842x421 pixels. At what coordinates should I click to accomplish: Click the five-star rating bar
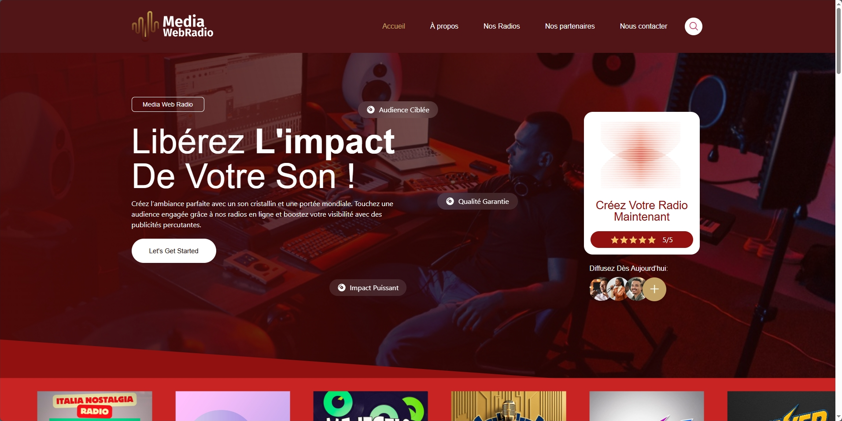pyautogui.click(x=642, y=240)
